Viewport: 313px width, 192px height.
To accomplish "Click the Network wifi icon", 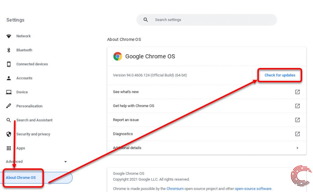I will click(9, 36).
